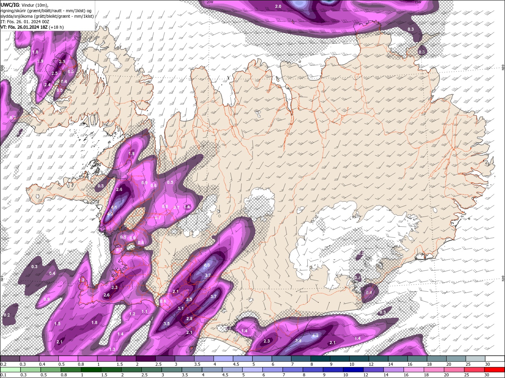This screenshot has width=505, height=378.
Task: Click the '2.4' precipitation value on map
Action: 48,85
